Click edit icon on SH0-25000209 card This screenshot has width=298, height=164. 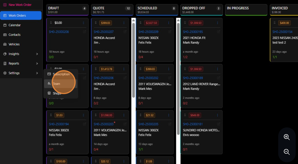170,32
